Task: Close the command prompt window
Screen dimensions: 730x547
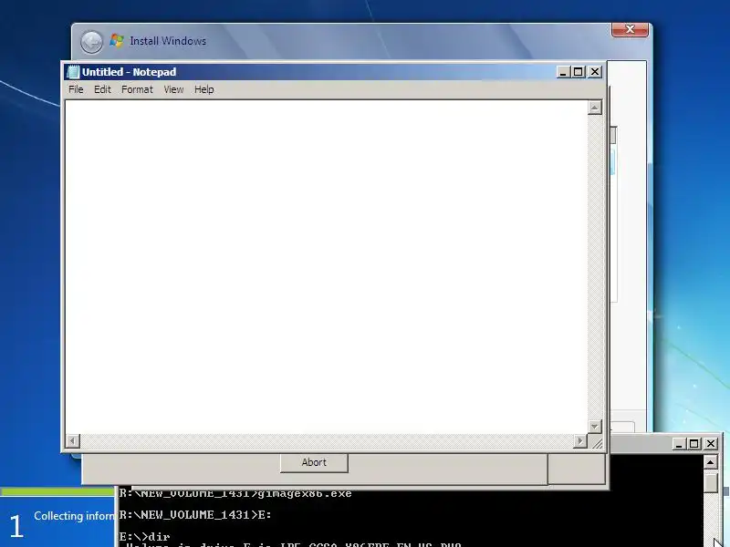Action: click(x=711, y=444)
